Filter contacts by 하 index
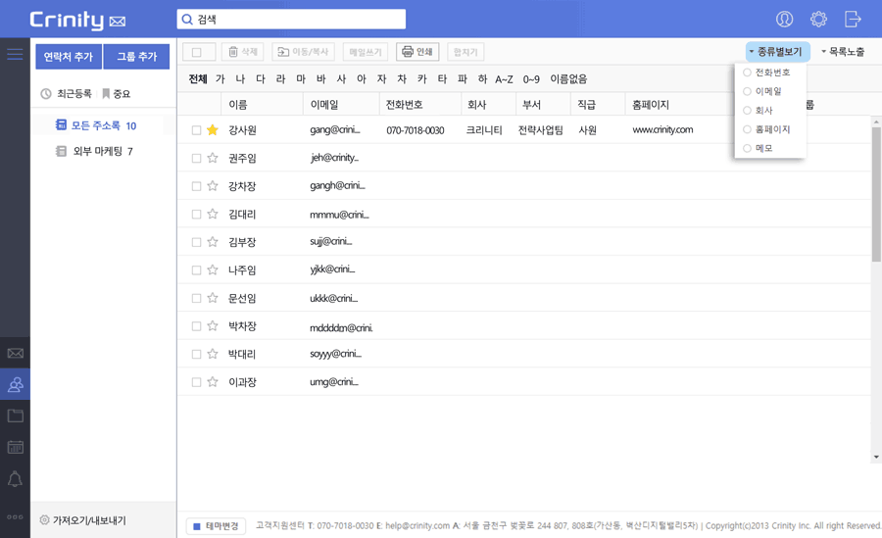 coord(482,78)
